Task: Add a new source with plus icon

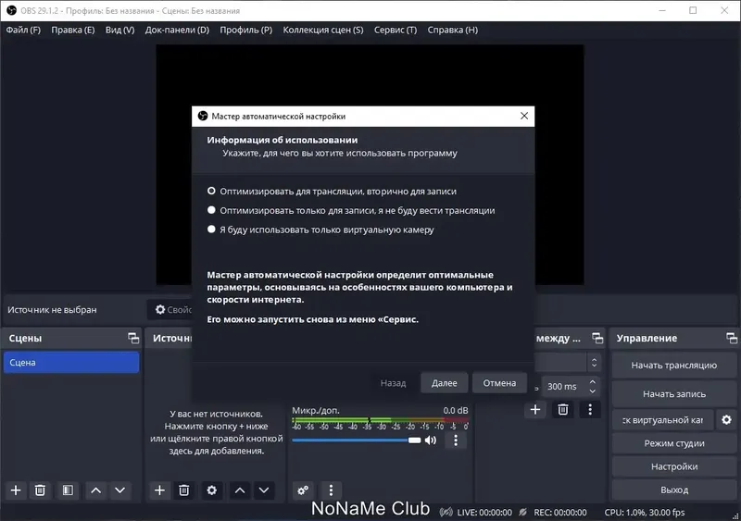Action: click(x=159, y=490)
